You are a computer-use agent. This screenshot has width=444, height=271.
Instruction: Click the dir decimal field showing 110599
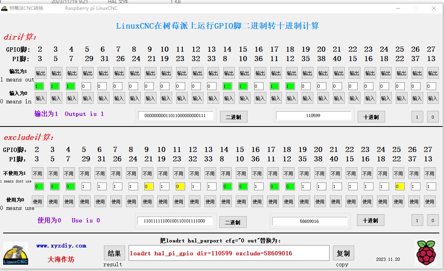pos(313,116)
